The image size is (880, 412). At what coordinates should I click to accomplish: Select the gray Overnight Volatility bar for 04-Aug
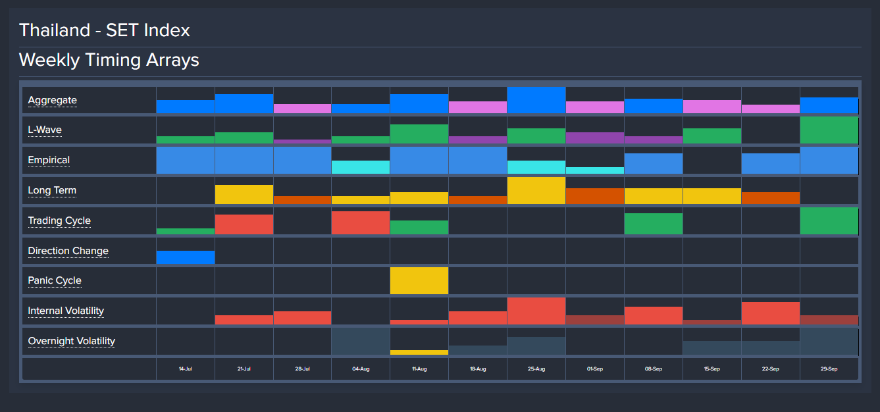click(361, 341)
